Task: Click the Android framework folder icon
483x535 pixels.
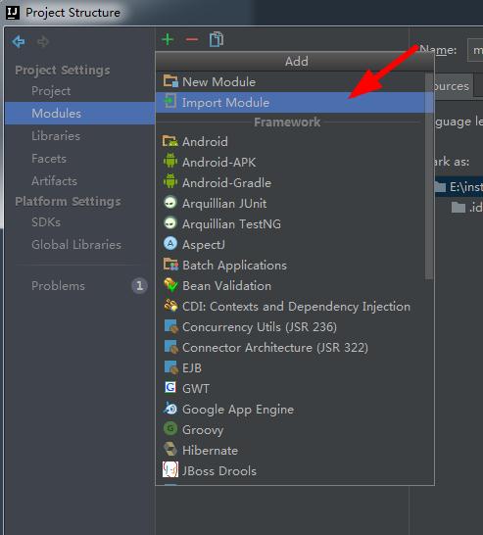Action: tap(170, 141)
